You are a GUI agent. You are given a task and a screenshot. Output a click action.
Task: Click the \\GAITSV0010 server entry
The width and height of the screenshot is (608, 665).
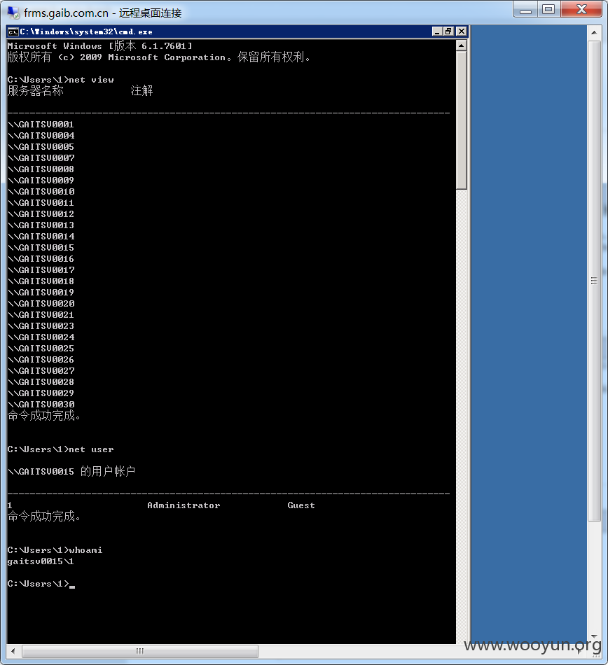pos(41,192)
